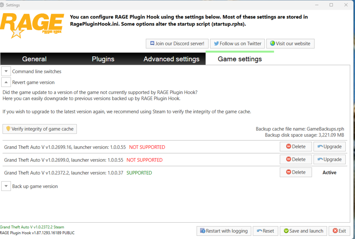Click the red X icon on Exit
Screen dimensions: 355x239
pos(335,230)
